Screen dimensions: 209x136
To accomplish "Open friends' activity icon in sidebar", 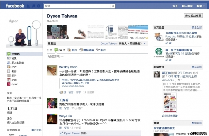I will 9,62.
